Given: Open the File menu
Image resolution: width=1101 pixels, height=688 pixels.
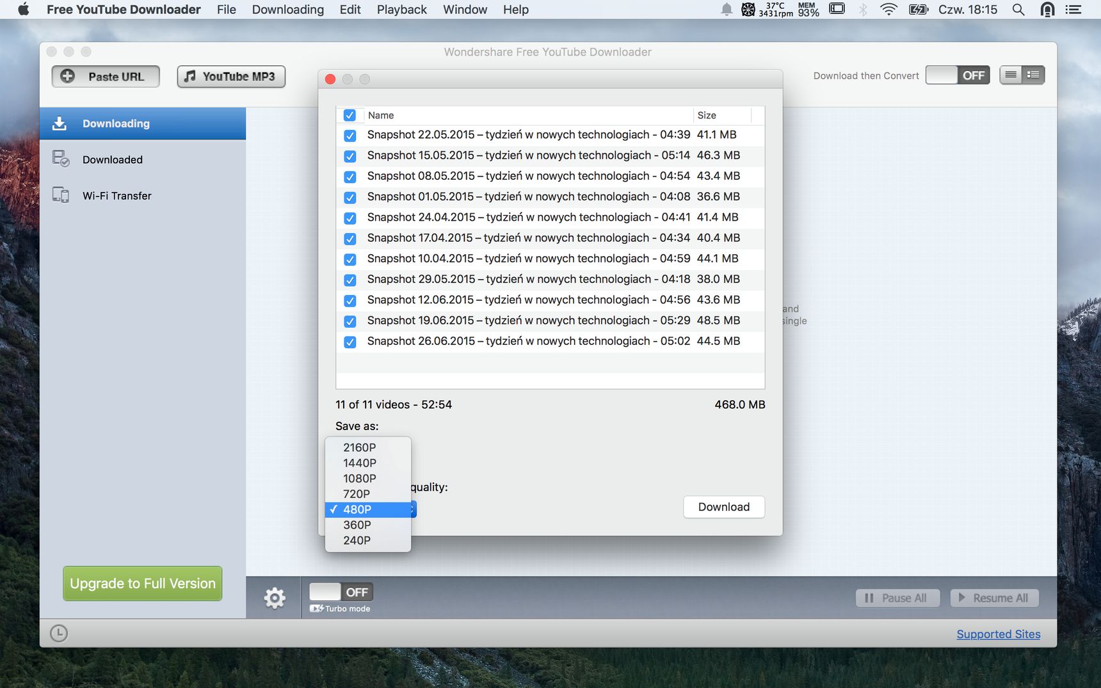Looking at the screenshot, I should coord(227,10).
